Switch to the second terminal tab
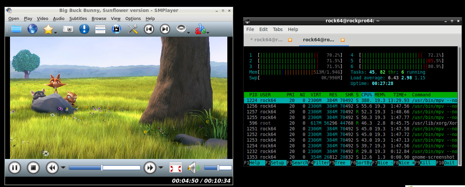This screenshot has height=187, width=465. coord(323,40)
